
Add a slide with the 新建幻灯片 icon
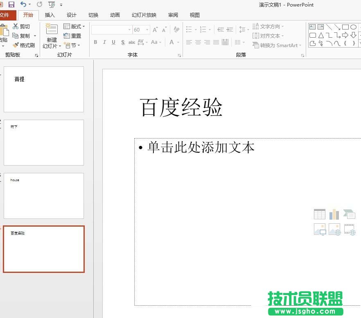coord(52,29)
